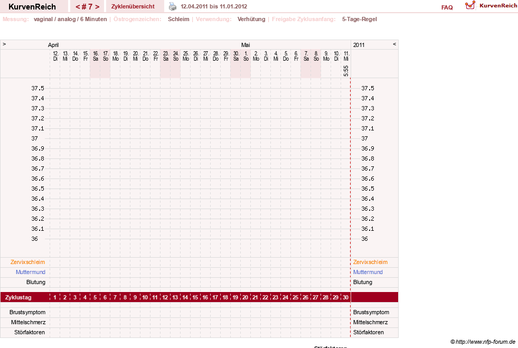Click left Brustsymptom row label
Image resolution: width=518 pixels, height=348 pixels.
coord(27,312)
